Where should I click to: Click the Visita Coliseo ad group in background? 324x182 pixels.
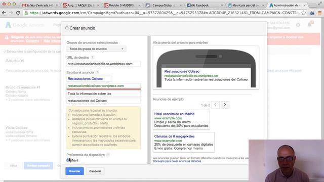click(17, 128)
